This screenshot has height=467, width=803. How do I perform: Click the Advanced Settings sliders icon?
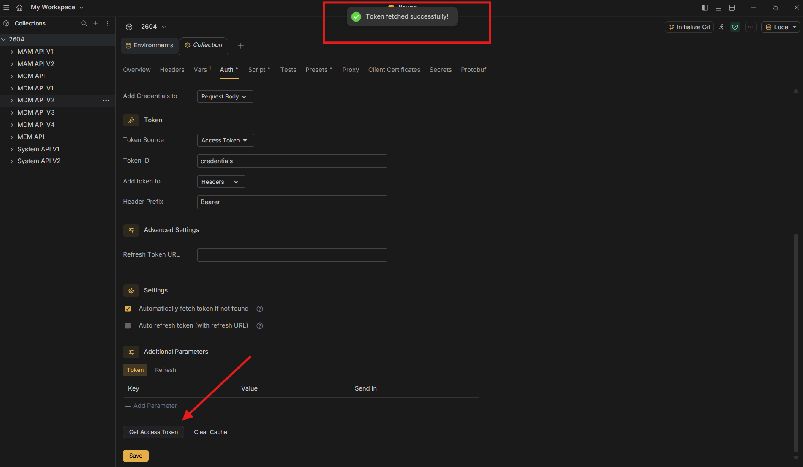131,230
